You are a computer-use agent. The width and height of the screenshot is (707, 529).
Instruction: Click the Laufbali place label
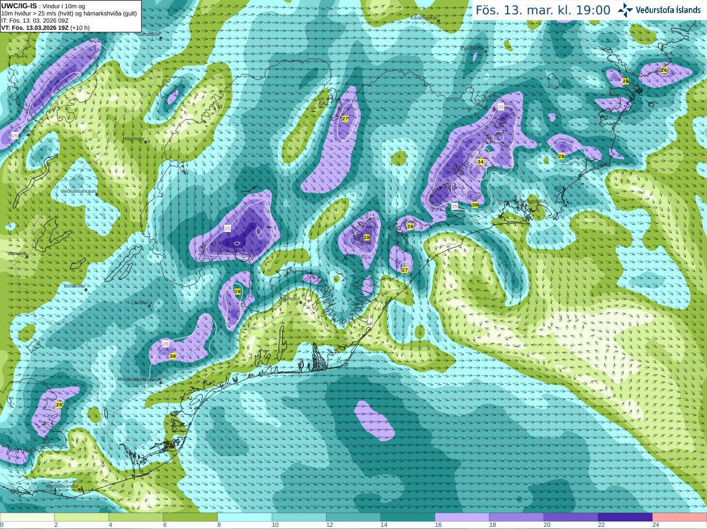[139, 303]
